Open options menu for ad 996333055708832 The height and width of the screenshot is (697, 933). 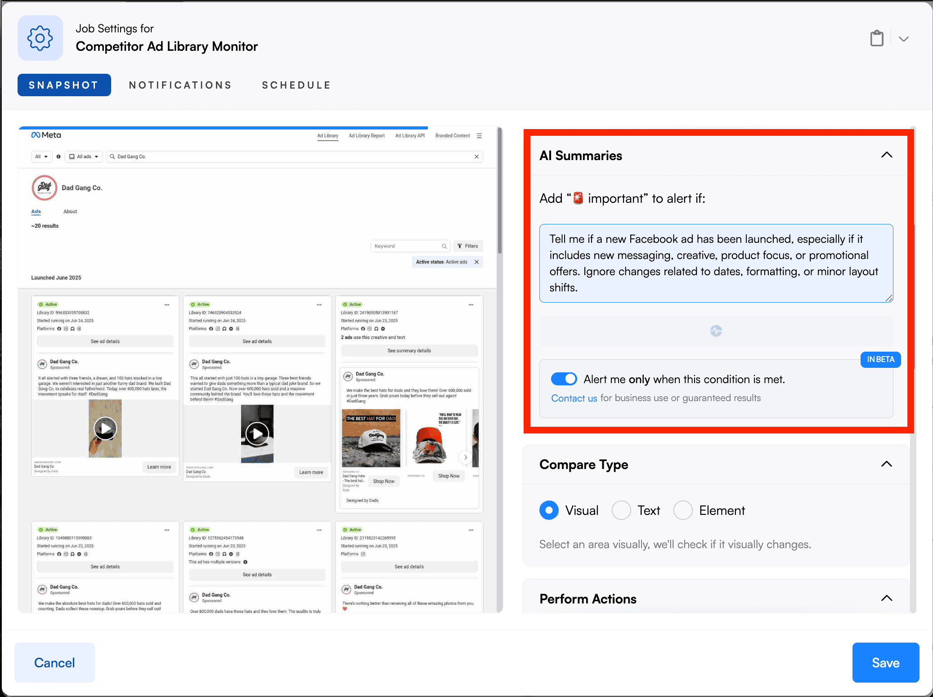tap(167, 304)
